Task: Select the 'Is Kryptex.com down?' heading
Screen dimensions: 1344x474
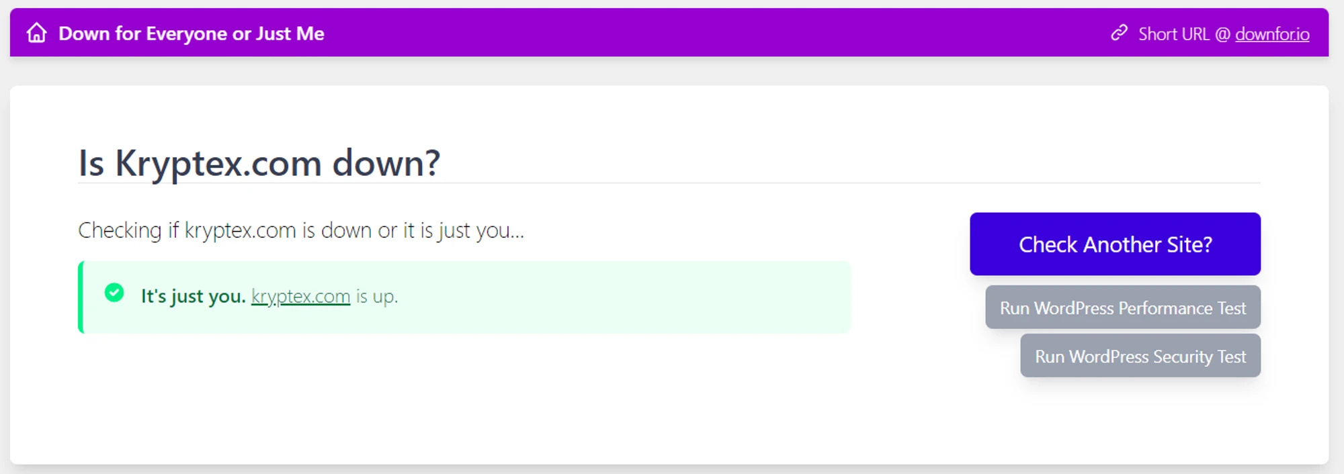Action: pos(259,163)
